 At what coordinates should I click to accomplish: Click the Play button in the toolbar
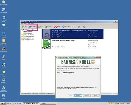pos(24,27)
